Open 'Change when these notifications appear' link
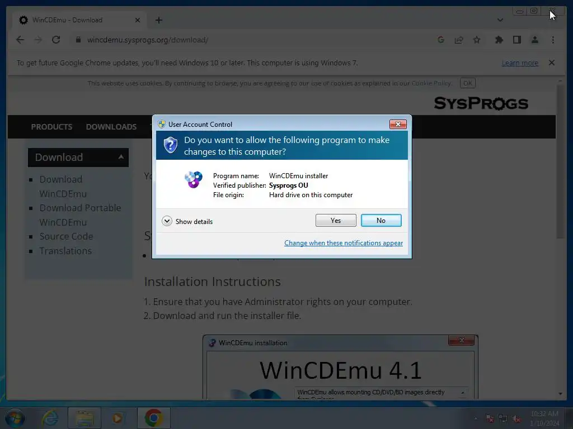The width and height of the screenshot is (573, 429). click(x=344, y=243)
